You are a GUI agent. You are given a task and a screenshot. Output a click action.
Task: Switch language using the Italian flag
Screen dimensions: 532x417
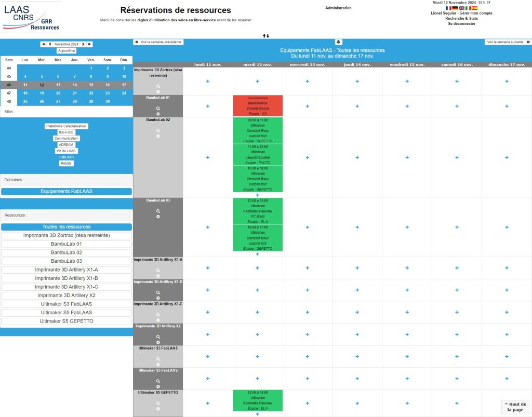tap(468, 8)
